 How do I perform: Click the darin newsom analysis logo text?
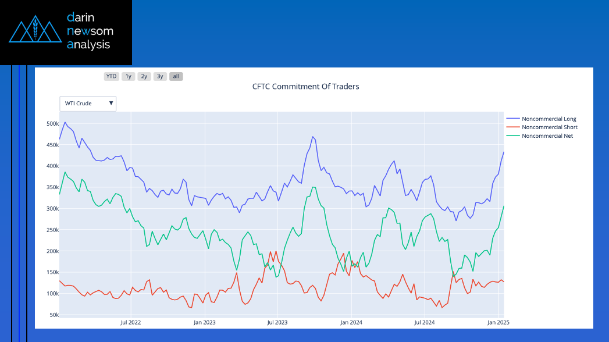90,30
